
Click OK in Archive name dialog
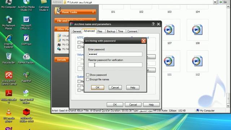click(x=115, y=105)
